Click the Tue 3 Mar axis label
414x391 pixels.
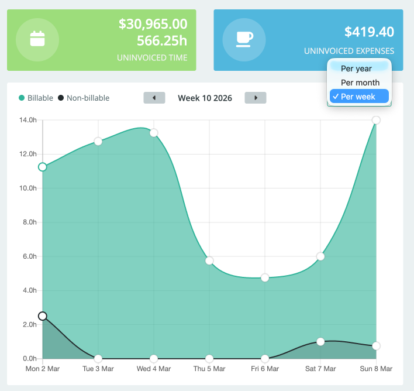pyautogui.click(x=98, y=369)
